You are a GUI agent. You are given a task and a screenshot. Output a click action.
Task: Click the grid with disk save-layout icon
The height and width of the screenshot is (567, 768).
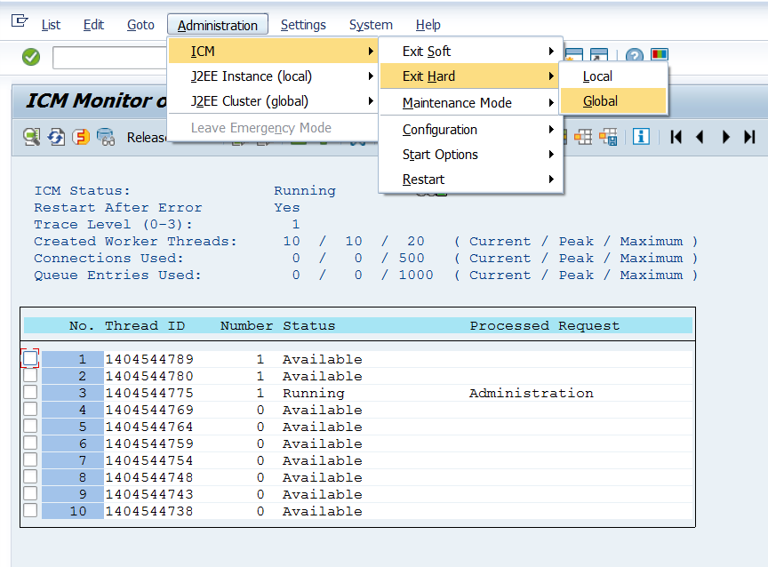(608, 137)
